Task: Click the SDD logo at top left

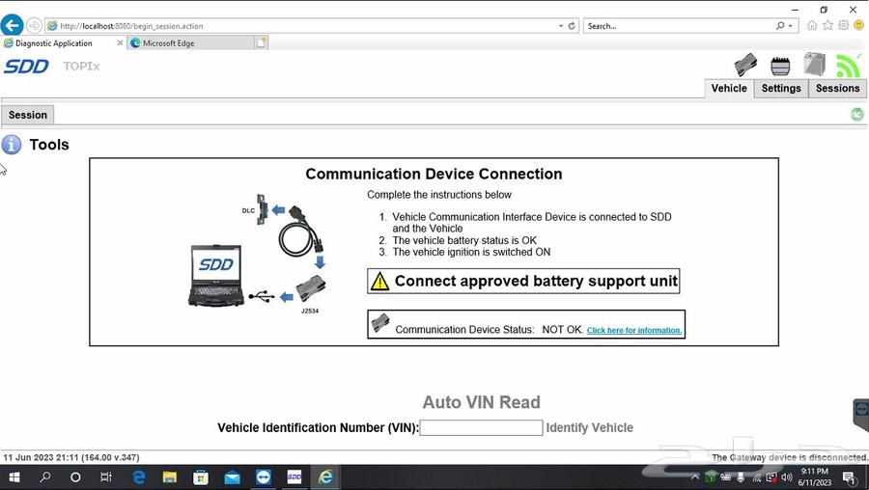Action: tap(26, 67)
